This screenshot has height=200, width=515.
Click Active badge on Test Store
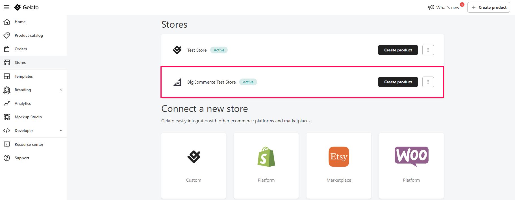[x=219, y=50]
